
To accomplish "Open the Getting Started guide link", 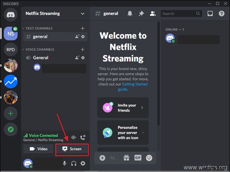I will [x=133, y=87].
